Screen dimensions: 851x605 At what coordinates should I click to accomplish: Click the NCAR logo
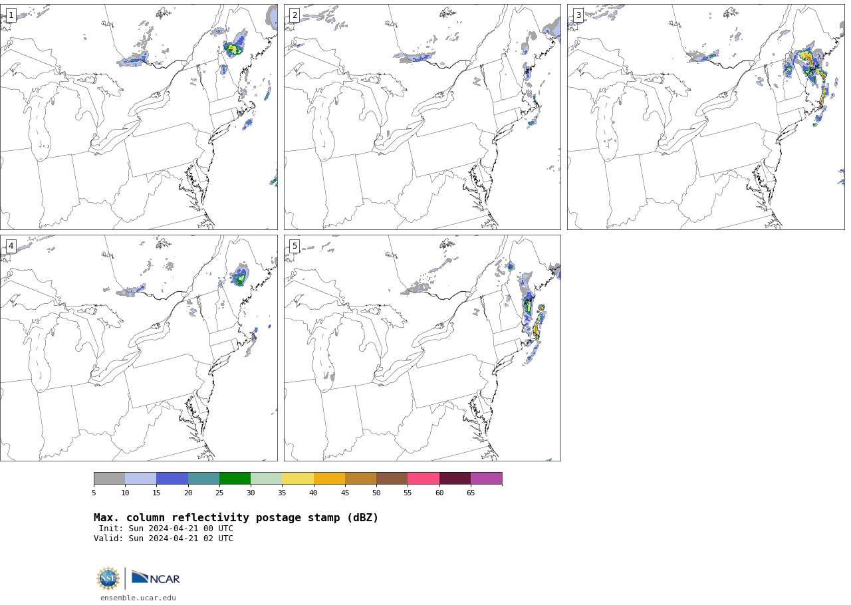tap(156, 578)
